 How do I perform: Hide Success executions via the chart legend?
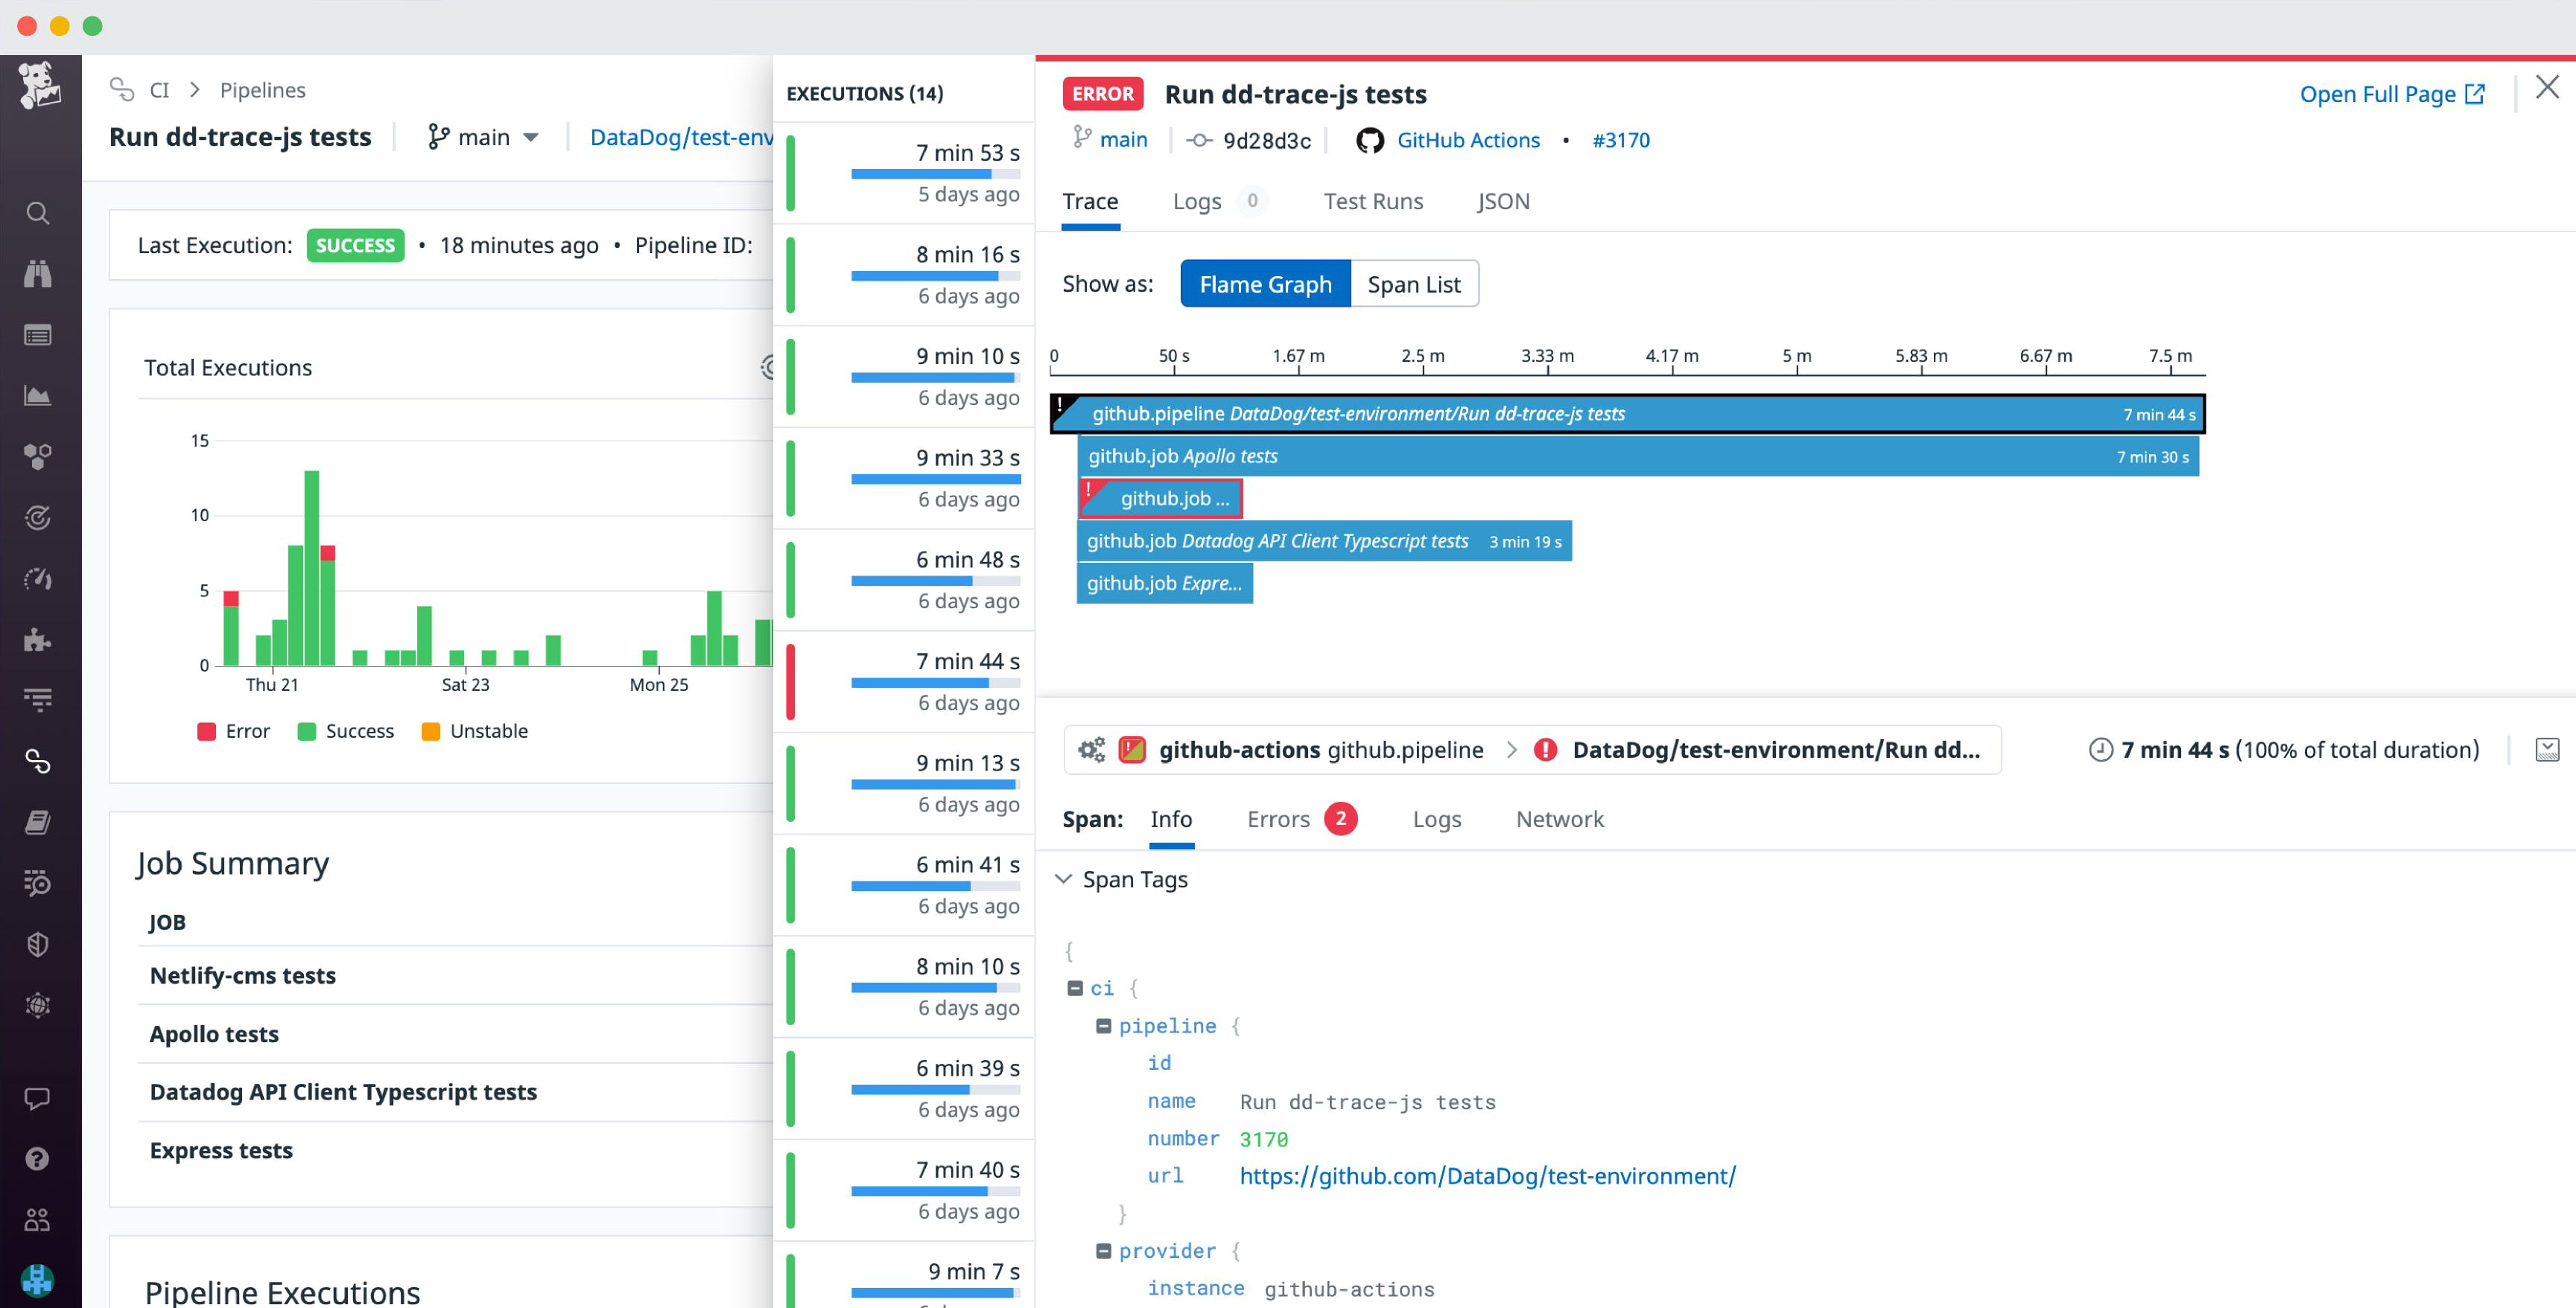344,730
